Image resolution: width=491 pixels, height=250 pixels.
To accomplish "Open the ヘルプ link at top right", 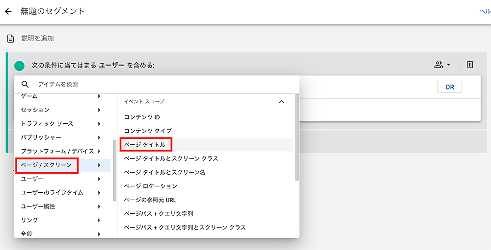I will pos(484,11).
